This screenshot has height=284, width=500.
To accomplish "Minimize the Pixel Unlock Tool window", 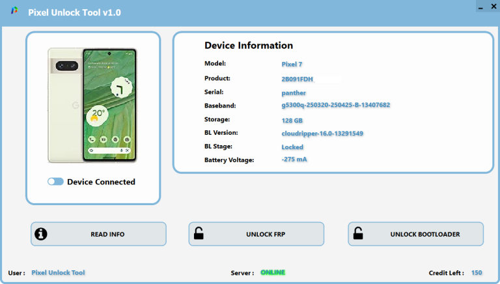I will [x=480, y=7].
